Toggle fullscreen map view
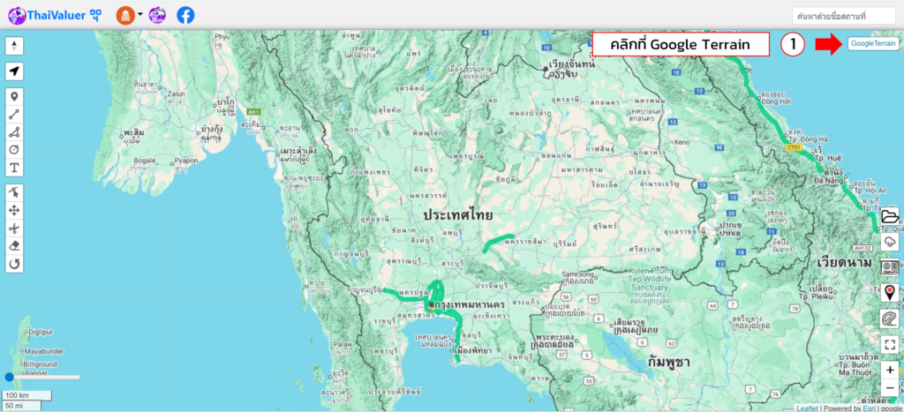The image size is (904, 412). (x=889, y=345)
